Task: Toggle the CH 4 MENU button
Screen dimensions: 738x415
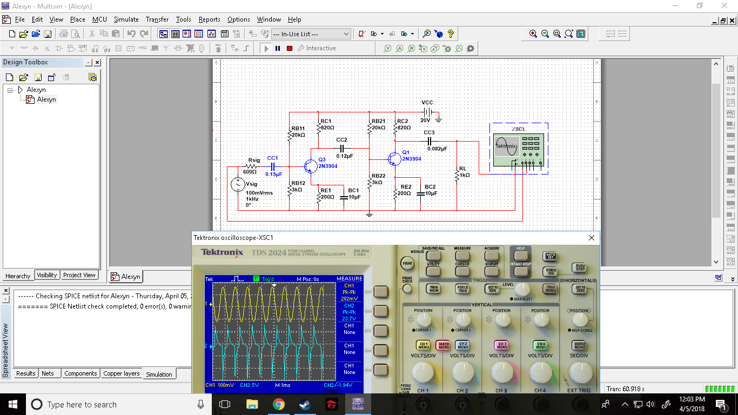Action: coord(540,345)
